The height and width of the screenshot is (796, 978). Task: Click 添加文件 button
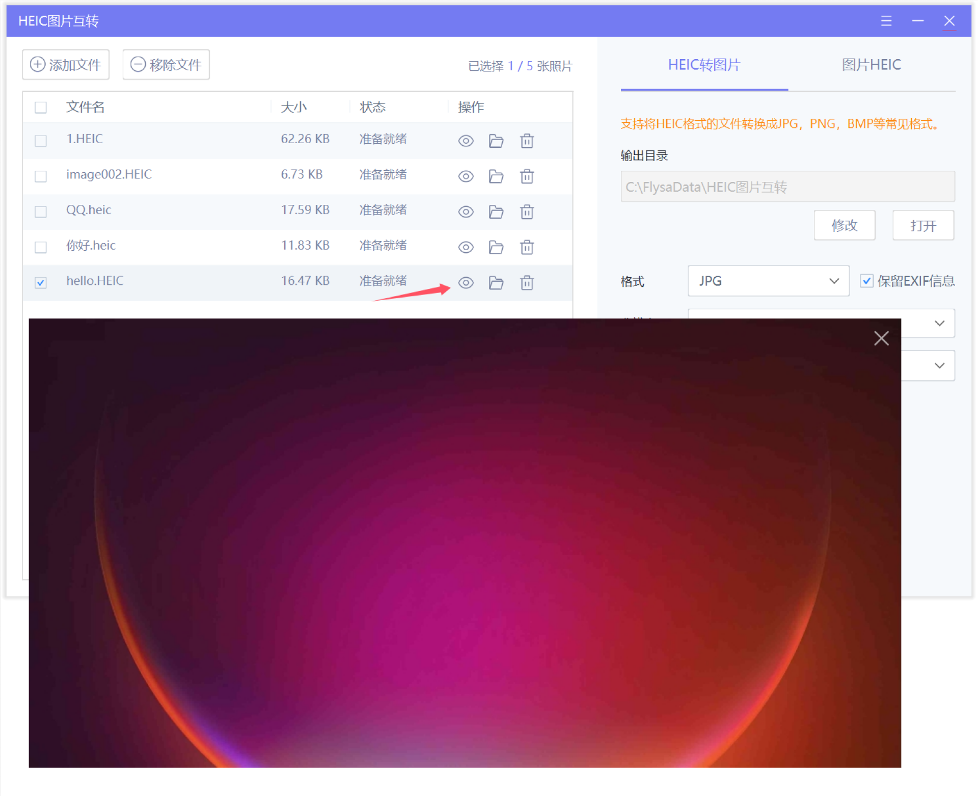[x=66, y=65]
